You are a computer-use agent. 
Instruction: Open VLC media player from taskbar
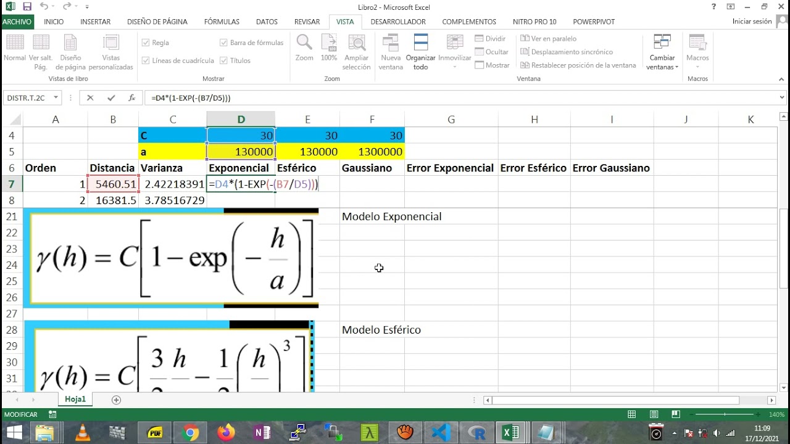click(x=81, y=433)
